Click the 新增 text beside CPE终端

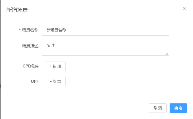57,66
